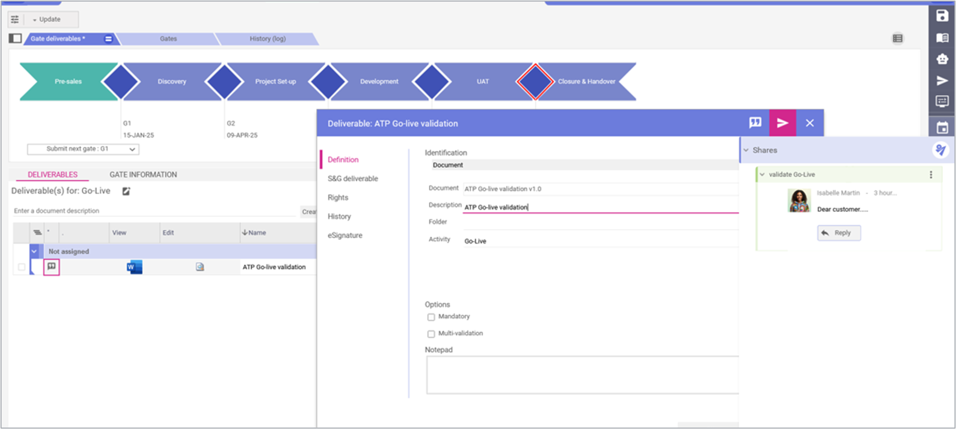Open the discussion icon in deliverable header
This screenshot has height=429, width=956.
(755, 123)
